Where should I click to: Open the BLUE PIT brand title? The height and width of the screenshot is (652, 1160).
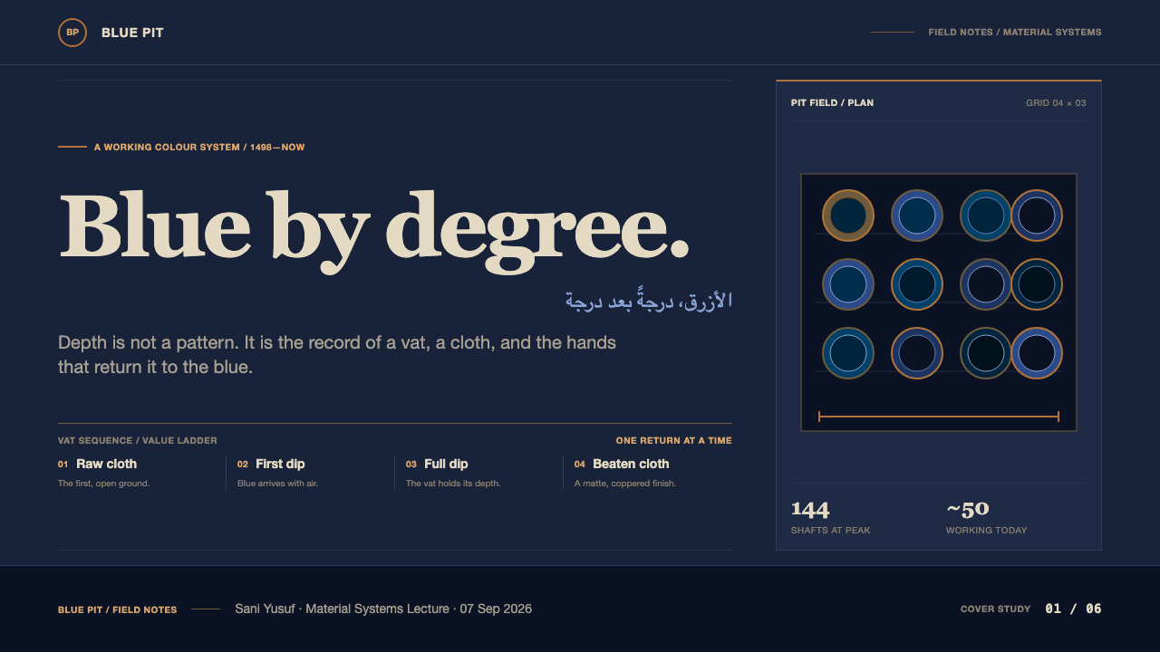(x=132, y=33)
